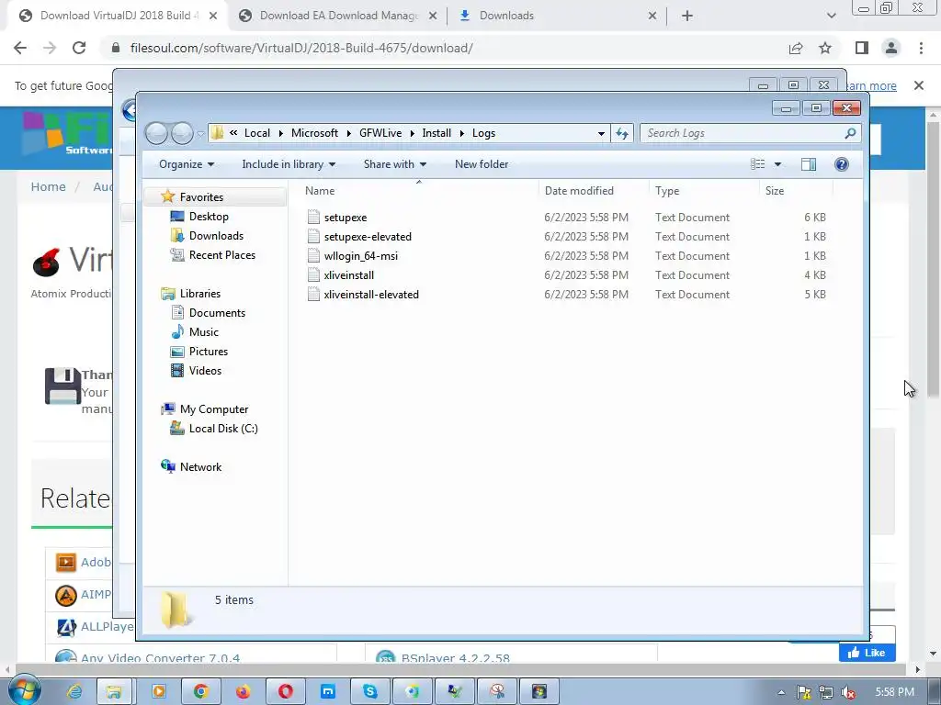941x705 pixels.
Task: Open the Share with dropdown
Action: point(395,163)
